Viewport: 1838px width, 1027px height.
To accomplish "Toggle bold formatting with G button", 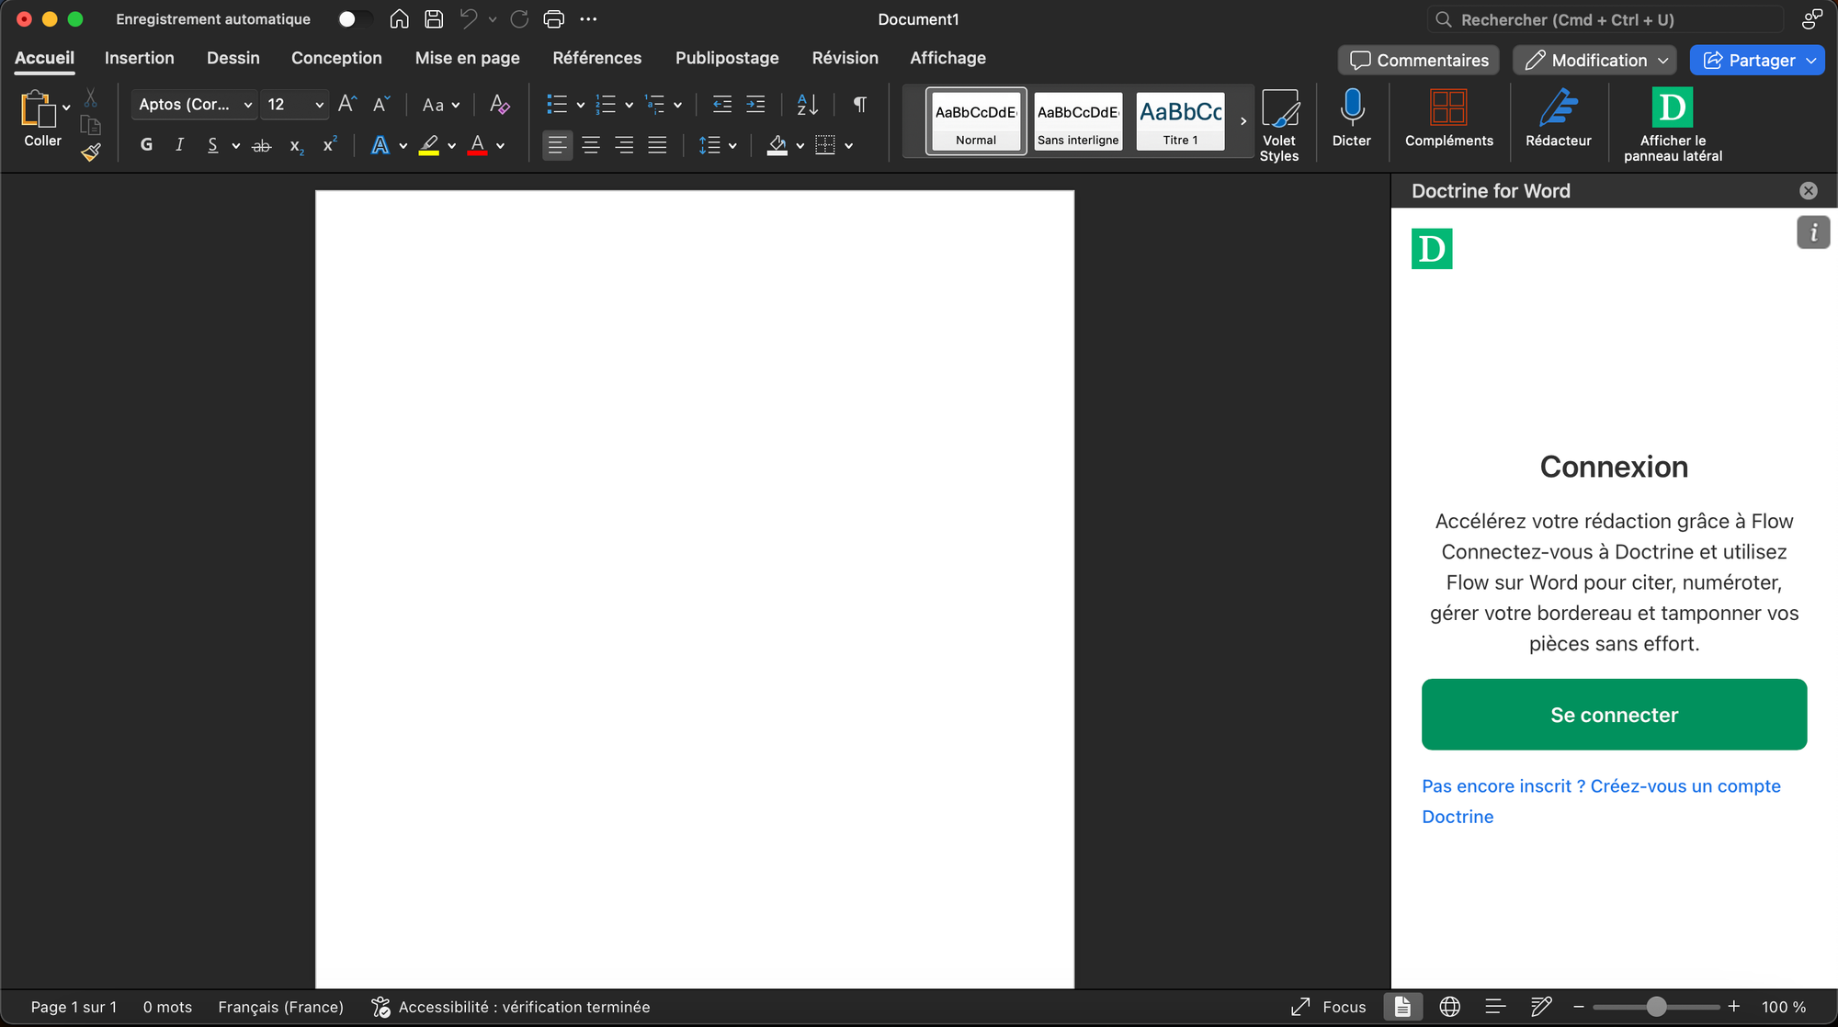I will click(146, 145).
